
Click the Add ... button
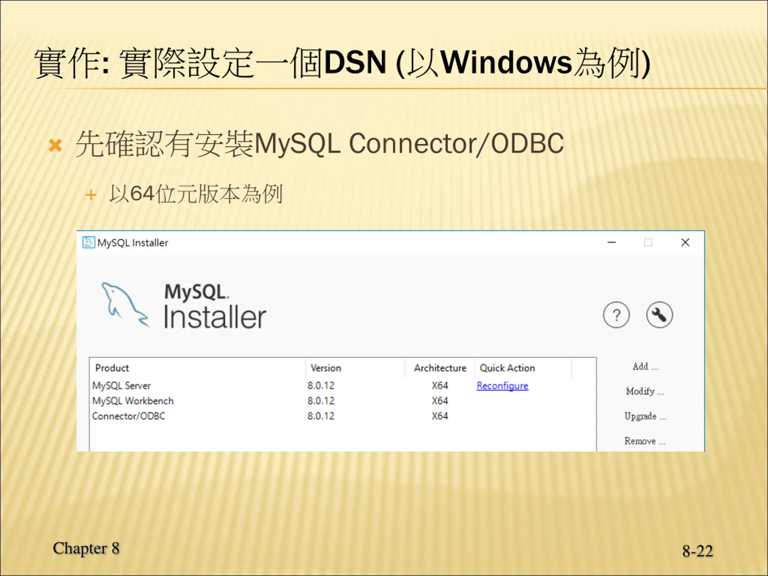coord(645,367)
